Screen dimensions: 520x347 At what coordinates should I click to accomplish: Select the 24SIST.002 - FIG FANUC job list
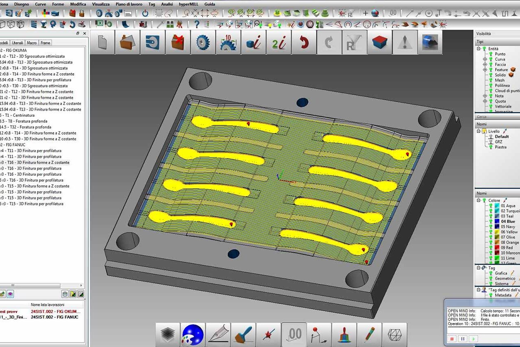tap(54, 317)
